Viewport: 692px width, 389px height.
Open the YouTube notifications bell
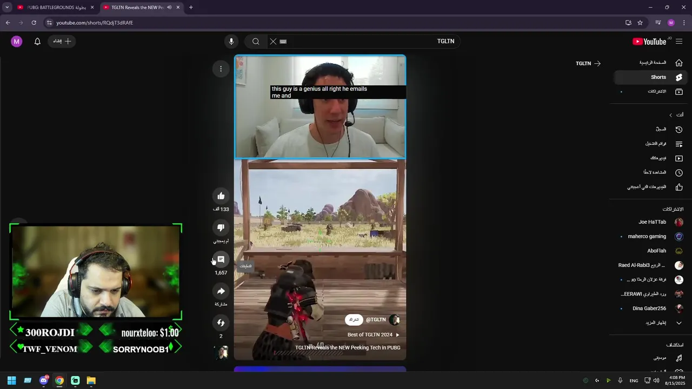point(37,41)
